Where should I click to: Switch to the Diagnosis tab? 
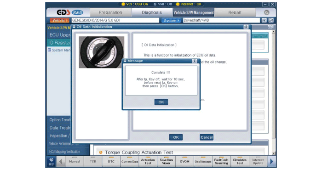[x=152, y=12]
